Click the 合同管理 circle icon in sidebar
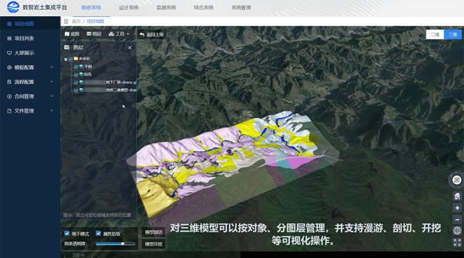464x258 pixels. click(x=9, y=96)
